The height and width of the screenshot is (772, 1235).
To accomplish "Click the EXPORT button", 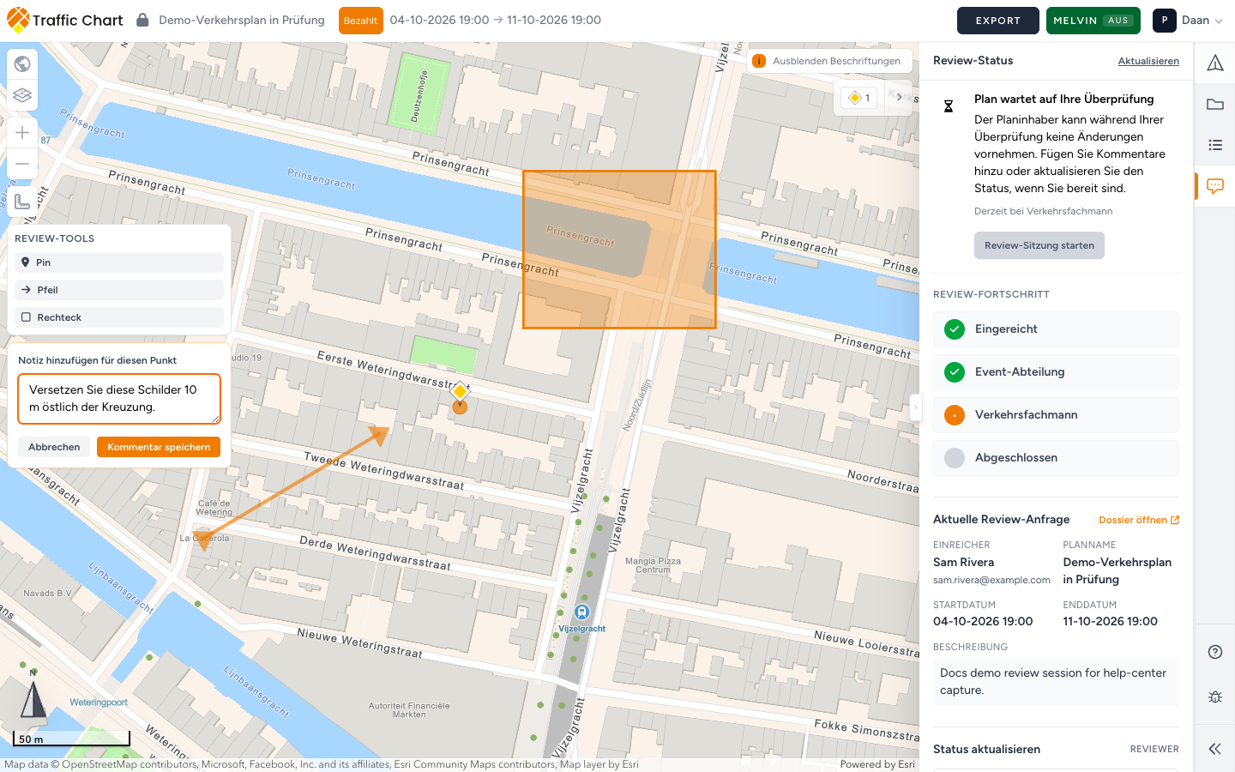I will [998, 21].
